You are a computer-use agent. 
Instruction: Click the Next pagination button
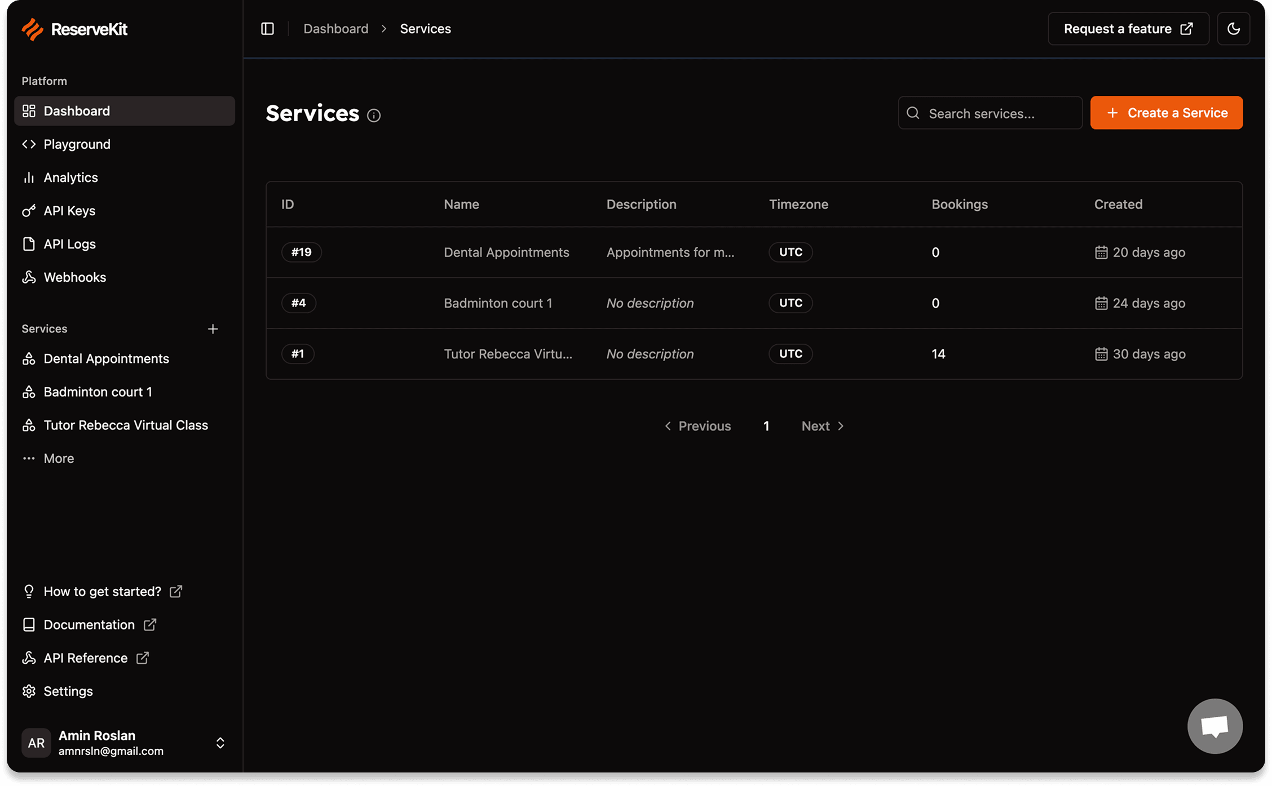tap(823, 427)
